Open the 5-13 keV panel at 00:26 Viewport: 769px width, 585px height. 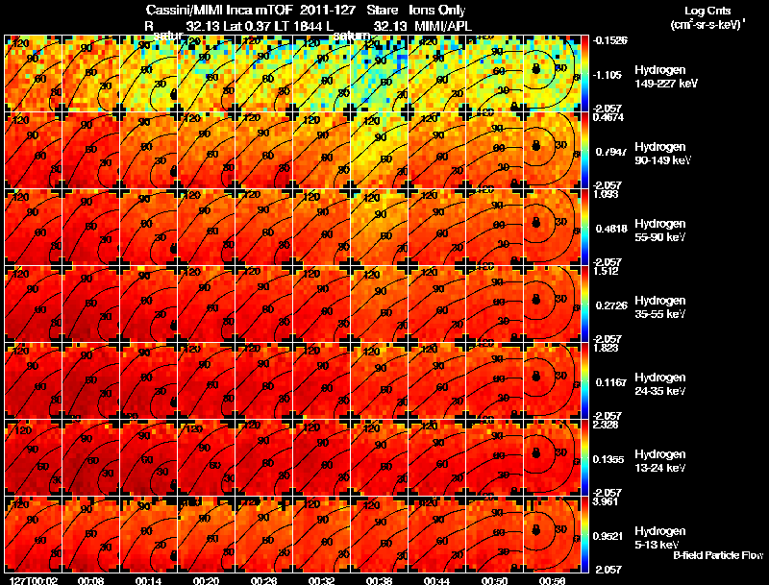pyautogui.click(x=263, y=535)
